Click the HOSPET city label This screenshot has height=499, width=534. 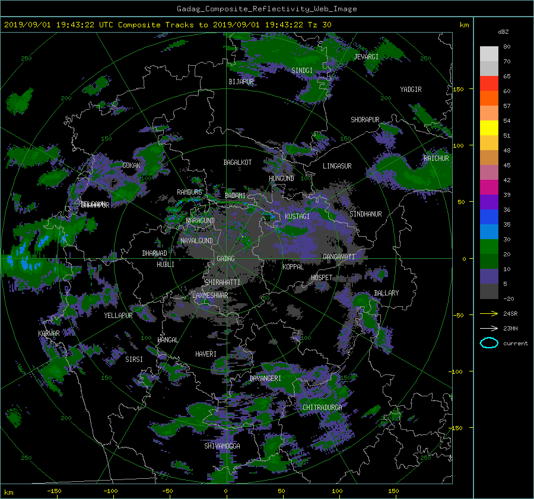(322, 278)
